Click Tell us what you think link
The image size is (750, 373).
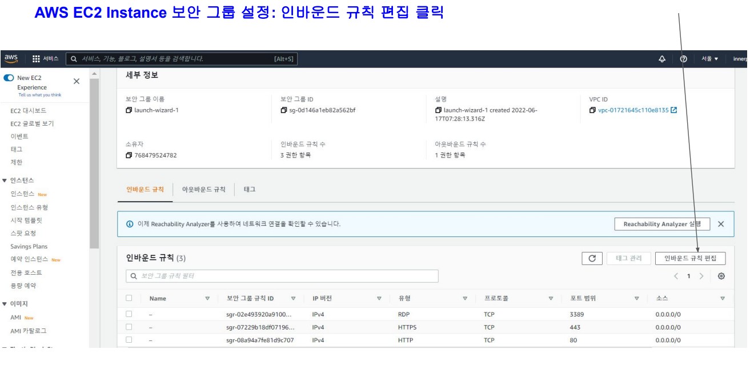coord(39,95)
